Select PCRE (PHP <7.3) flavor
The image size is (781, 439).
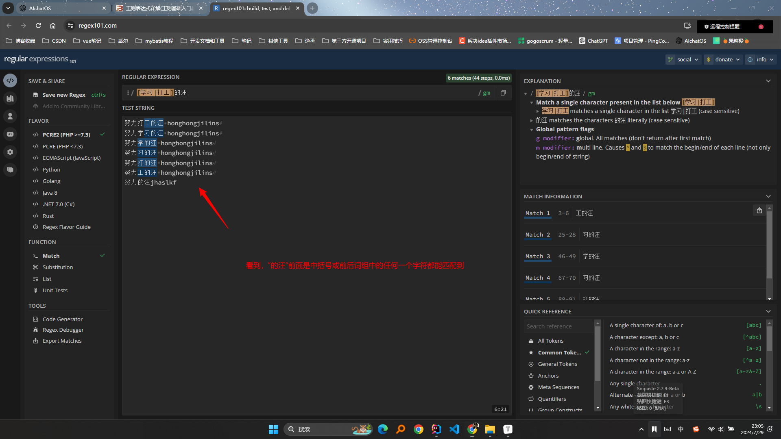coord(68,146)
